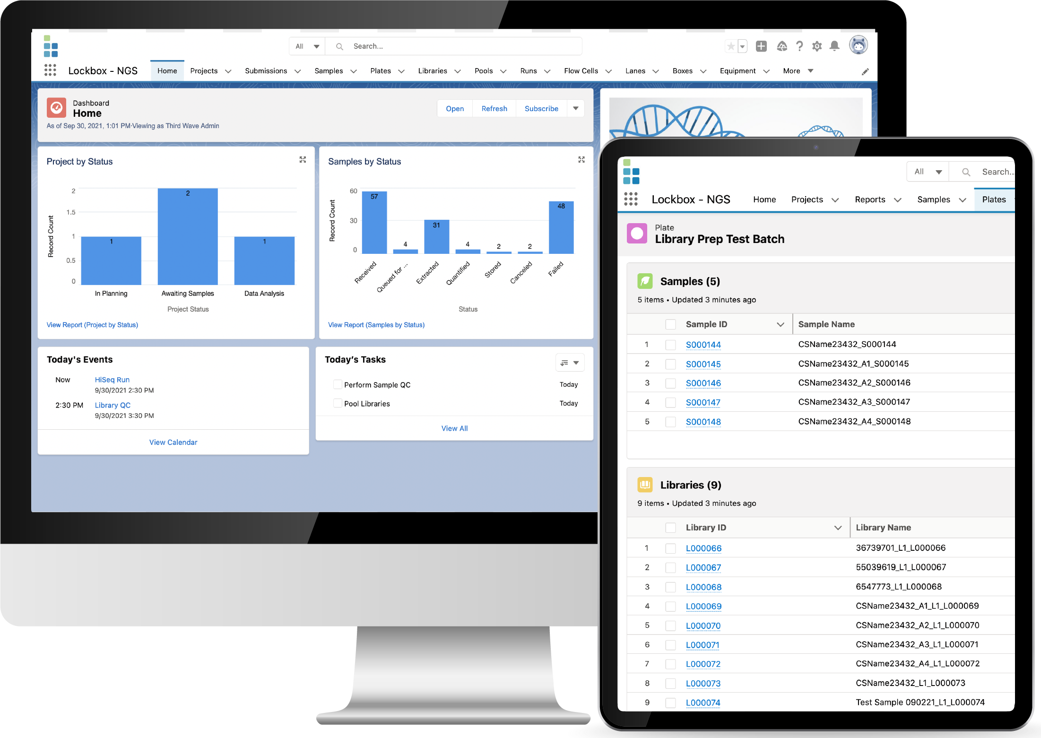Click View All under Today's Tasks
The image size is (1041, 738).
tap(455, 428)
